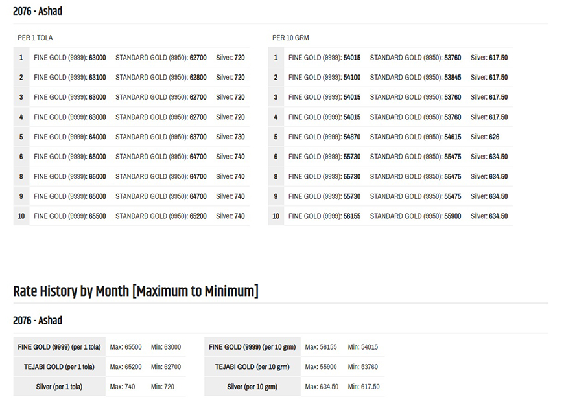Click fine gold value 64000 in tola table
The width and height of the screenshot is (577, 408).
pyautogui.click(x=97, y=137)
